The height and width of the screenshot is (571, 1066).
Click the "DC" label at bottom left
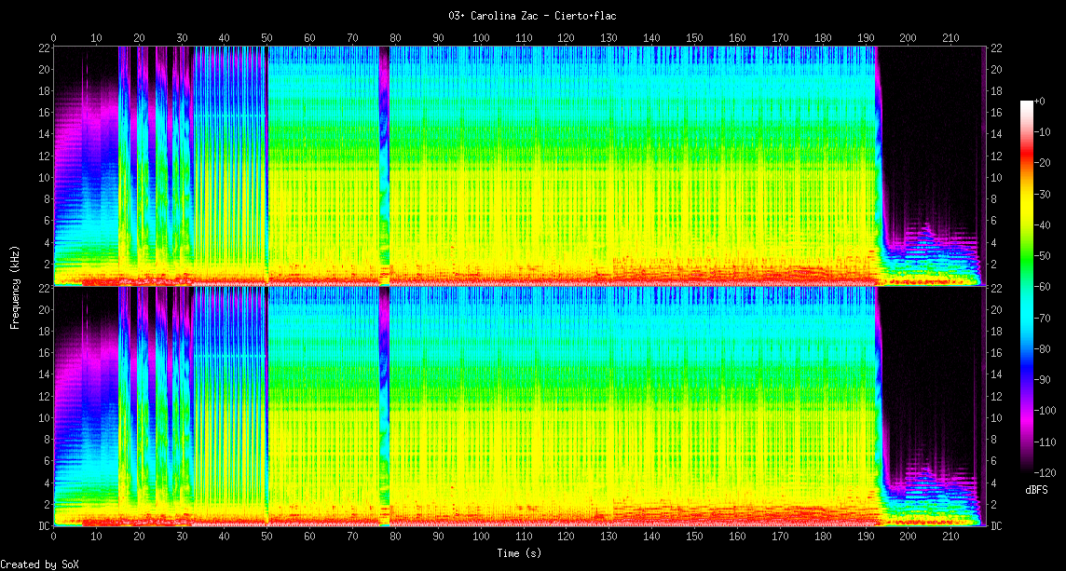point(43,526)
